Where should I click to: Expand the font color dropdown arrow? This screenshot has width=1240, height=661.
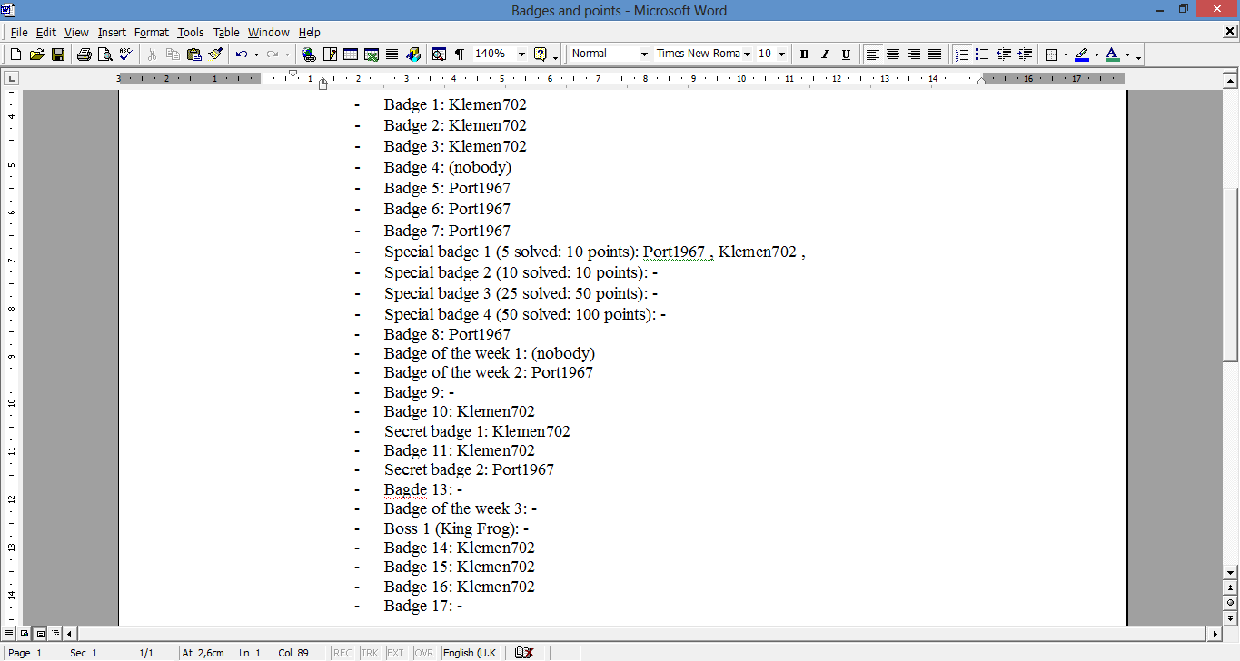coord(1127,54)
